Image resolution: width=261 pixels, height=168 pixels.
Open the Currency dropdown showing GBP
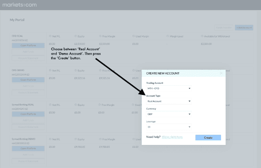coord(169,114)
